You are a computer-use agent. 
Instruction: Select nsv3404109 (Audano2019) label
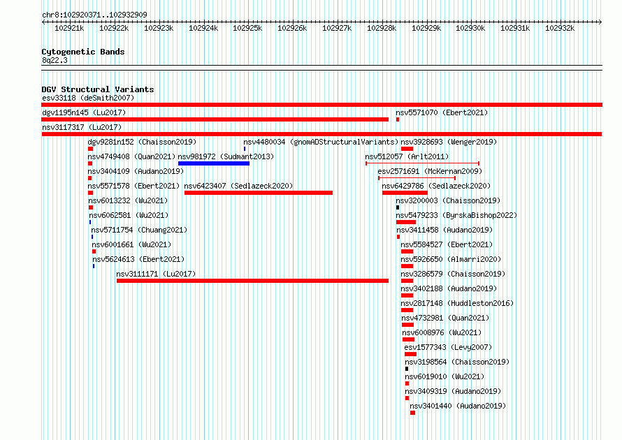(x=136, y=171)
